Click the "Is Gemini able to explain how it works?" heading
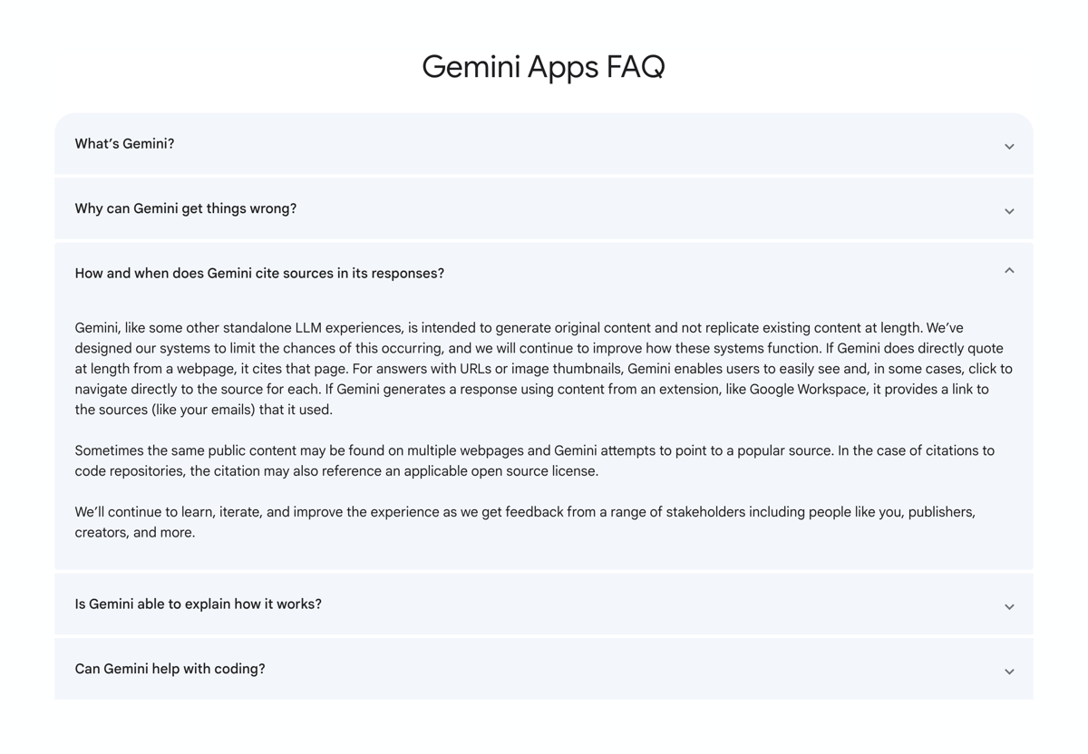 pos(198,604)
